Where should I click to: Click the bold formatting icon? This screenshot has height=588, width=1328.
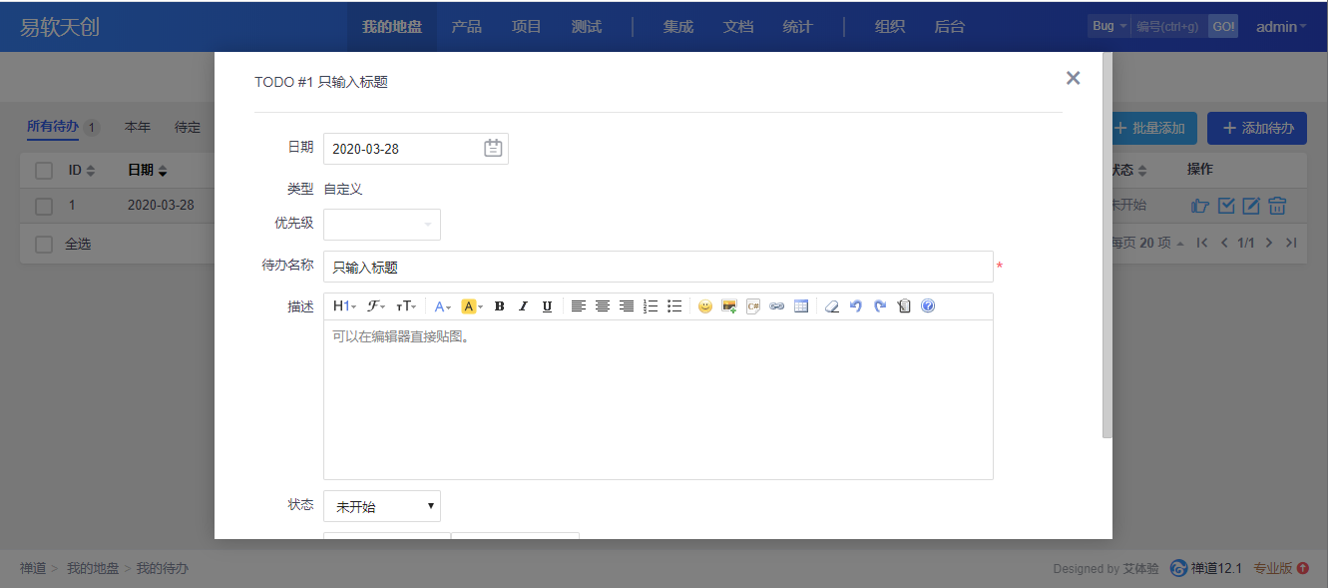[499, 306]
